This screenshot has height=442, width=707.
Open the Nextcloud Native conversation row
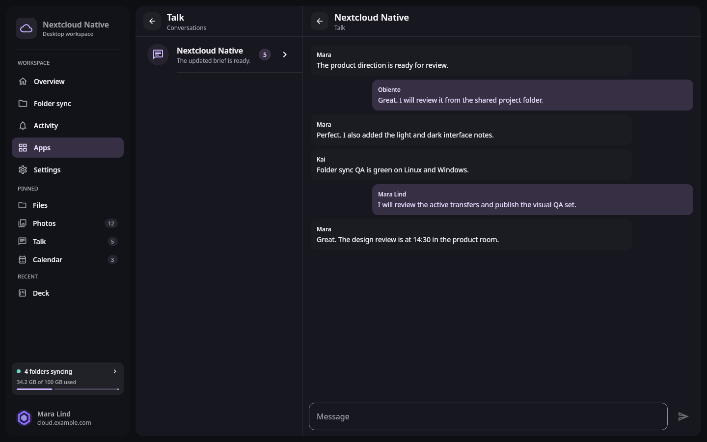click(219, 55)
